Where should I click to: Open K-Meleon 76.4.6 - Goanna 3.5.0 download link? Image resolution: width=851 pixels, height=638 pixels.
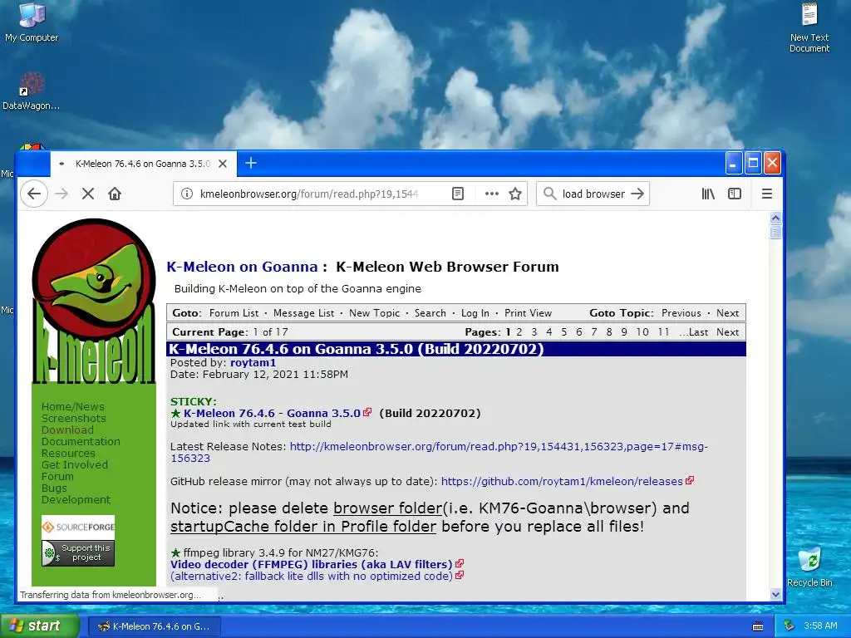(x=272, y=414)
